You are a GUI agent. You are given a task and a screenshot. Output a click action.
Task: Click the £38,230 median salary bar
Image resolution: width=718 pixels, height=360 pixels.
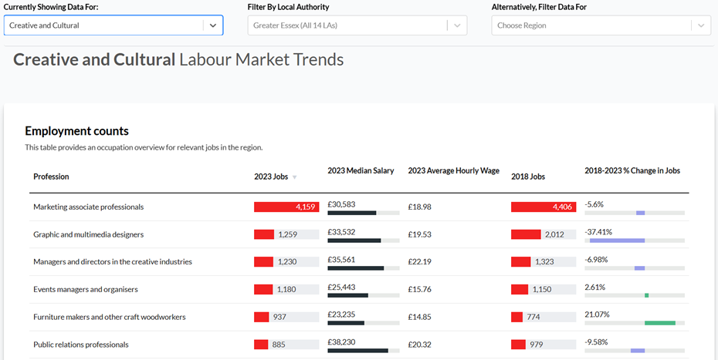point(357,351)
